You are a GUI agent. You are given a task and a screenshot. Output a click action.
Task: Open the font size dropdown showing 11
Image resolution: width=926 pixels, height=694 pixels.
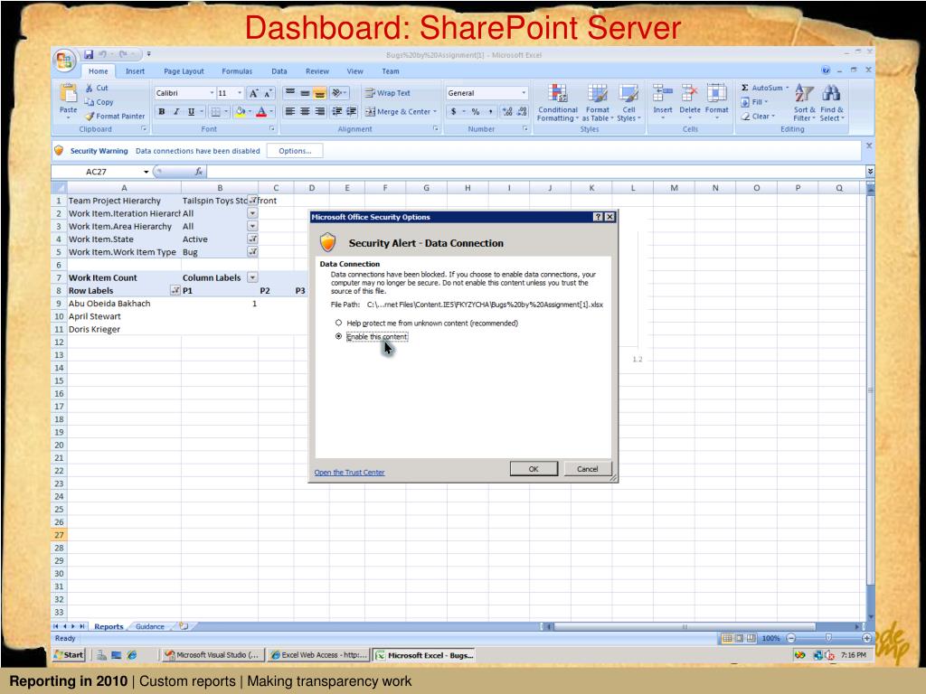[x=239, y=93]
